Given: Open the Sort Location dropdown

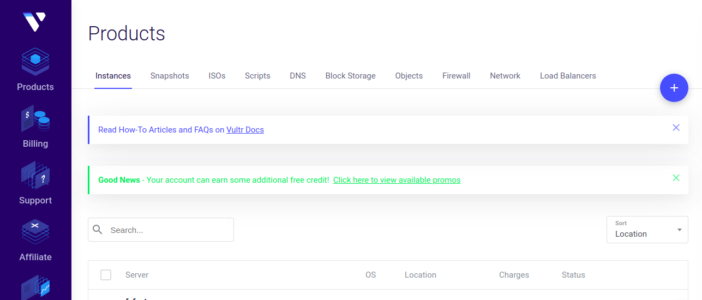Looking at the screenshot, I should 647,230.
